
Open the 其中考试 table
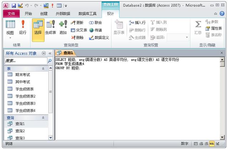(26, 82)
